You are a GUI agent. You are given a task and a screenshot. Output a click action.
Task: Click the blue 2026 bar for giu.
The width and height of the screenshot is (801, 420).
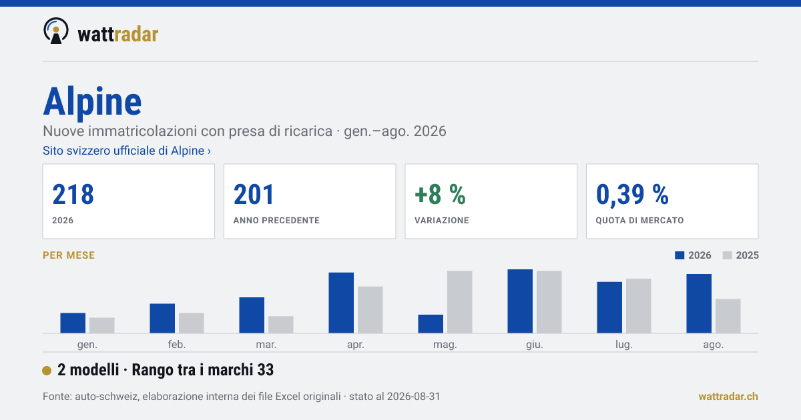(520, 301)
